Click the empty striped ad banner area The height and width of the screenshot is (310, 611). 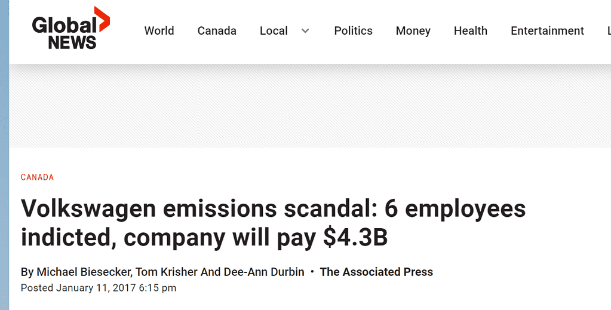[310, 106]
